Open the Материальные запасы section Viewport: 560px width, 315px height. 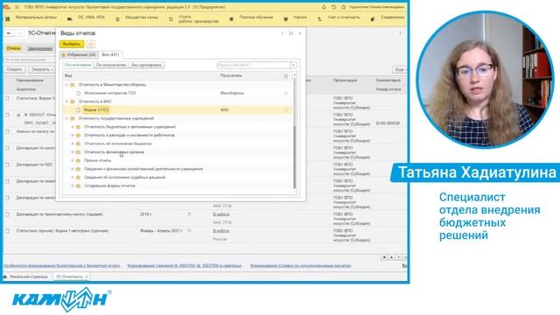point(36,17)
